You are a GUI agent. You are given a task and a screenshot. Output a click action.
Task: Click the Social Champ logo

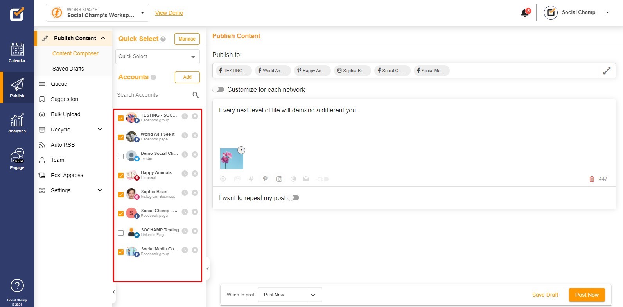pos(17,14)
